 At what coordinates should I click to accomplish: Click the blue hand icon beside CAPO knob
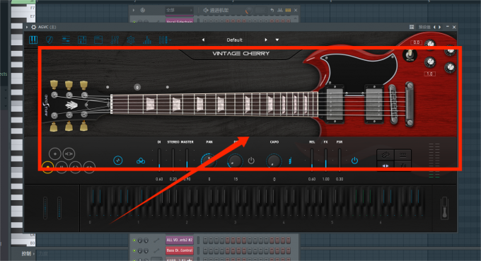pyautogui.click(x=290, y=161)
